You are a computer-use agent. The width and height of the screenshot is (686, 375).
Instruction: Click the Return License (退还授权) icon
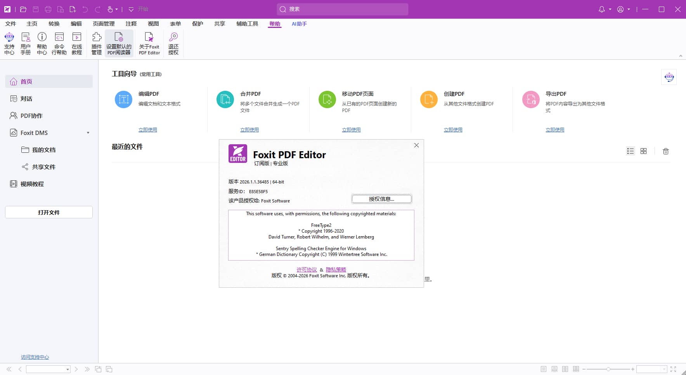(x=173, y=43)
